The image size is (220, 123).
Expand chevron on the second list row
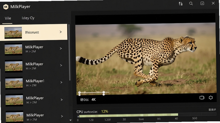tap(61, 48)
